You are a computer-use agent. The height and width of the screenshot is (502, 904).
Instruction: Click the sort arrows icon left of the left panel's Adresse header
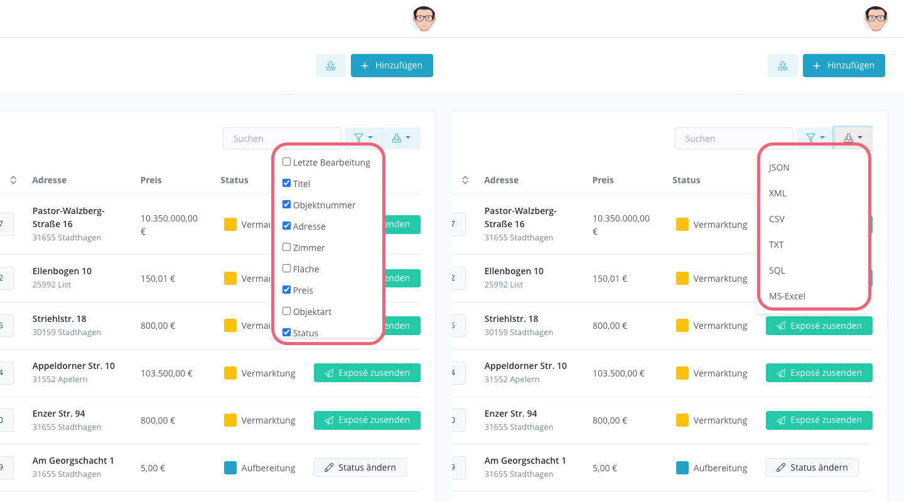click(x=13, y=180)
